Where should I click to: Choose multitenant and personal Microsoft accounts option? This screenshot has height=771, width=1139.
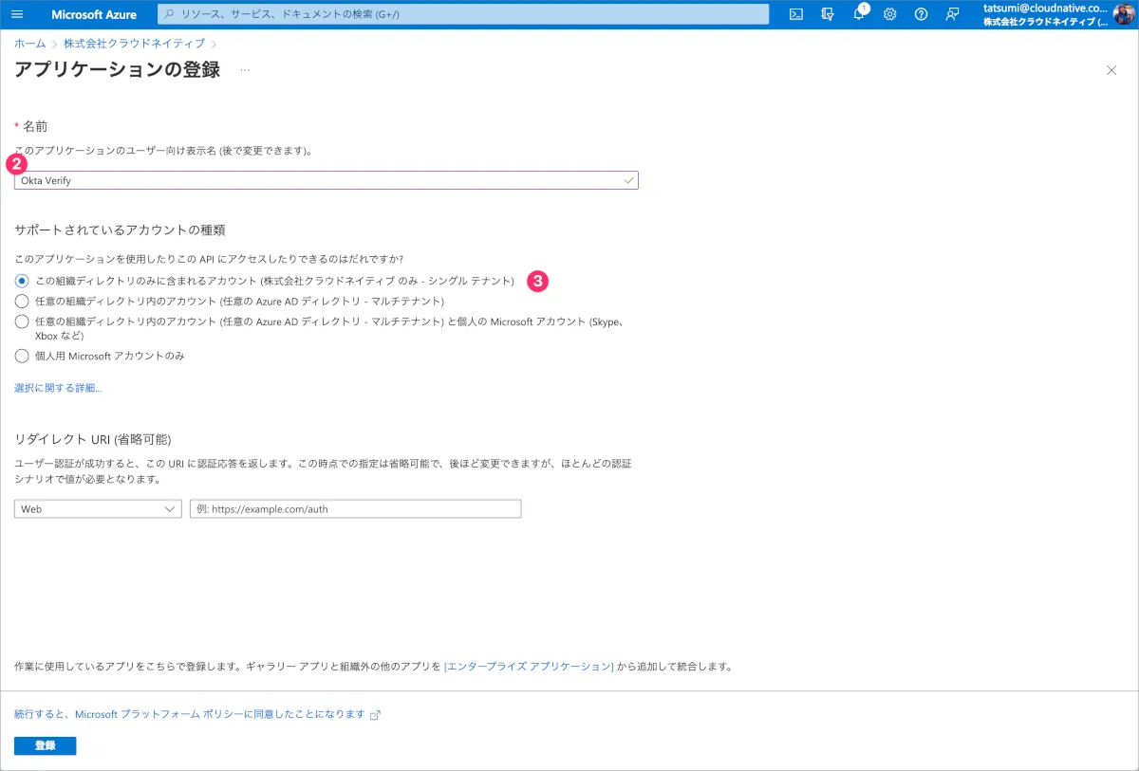[22, 321]
